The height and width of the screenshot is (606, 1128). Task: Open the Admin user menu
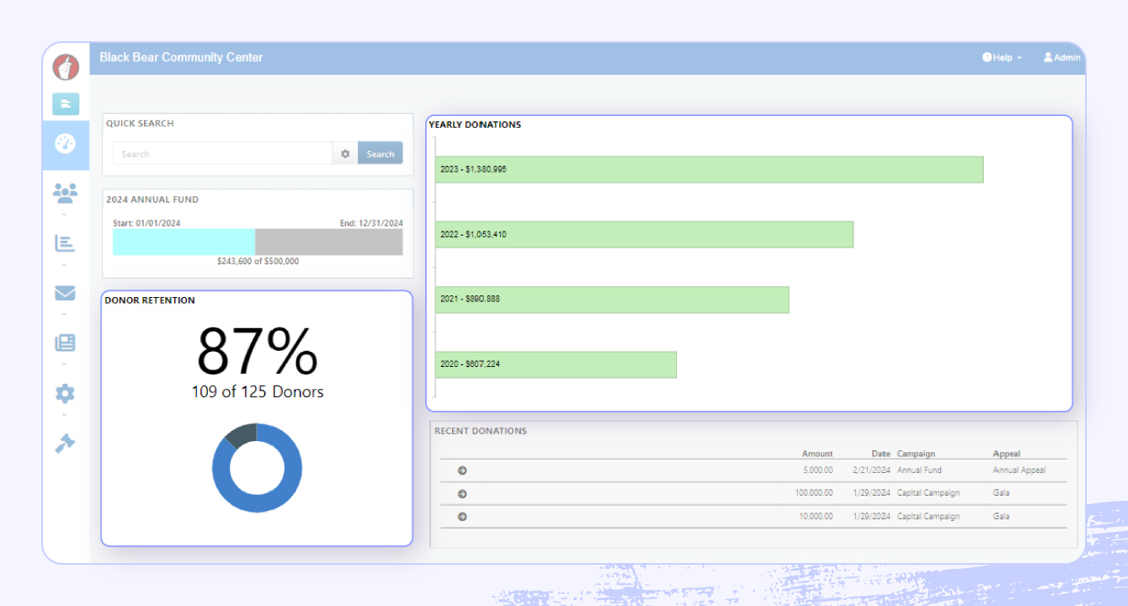(1061, 58)
